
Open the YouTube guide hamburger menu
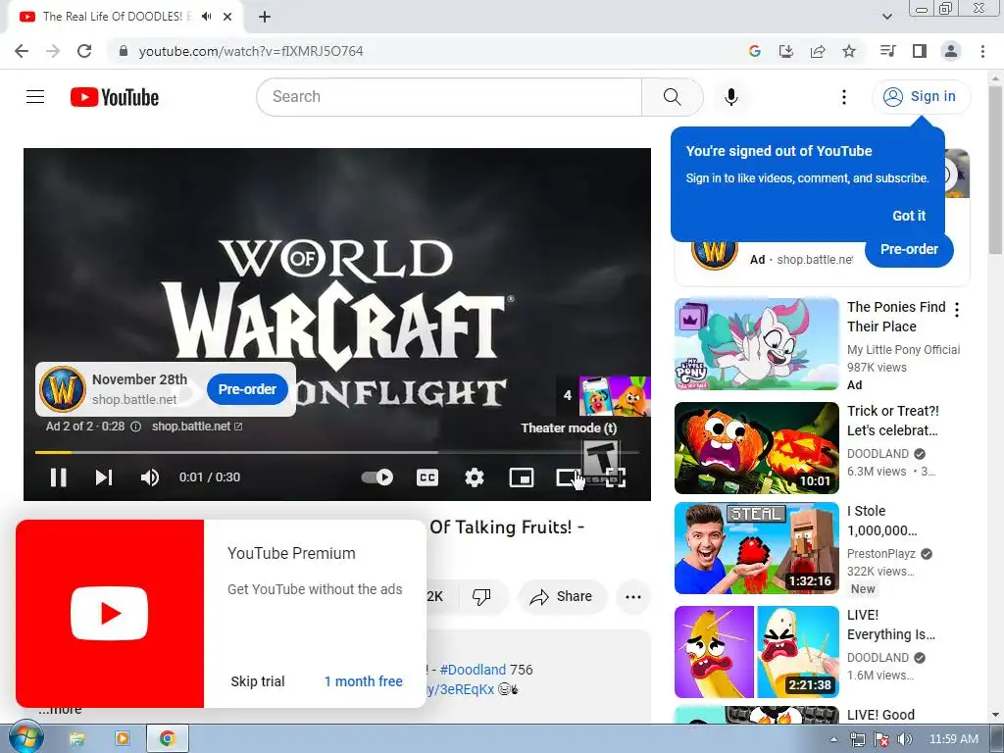35,97
